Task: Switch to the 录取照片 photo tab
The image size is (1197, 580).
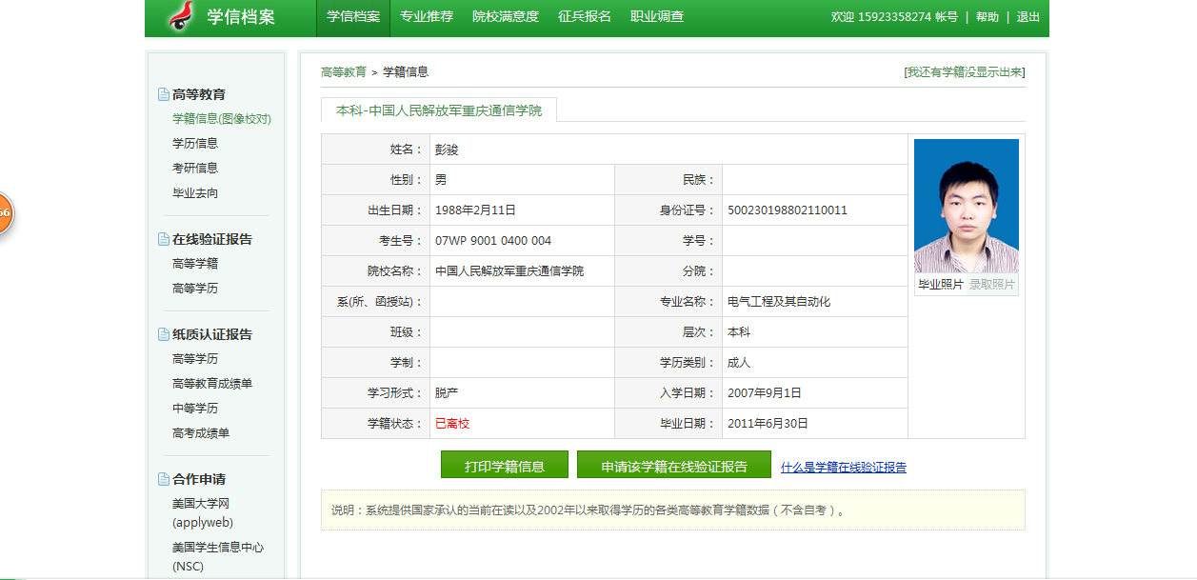Action: 991,285
